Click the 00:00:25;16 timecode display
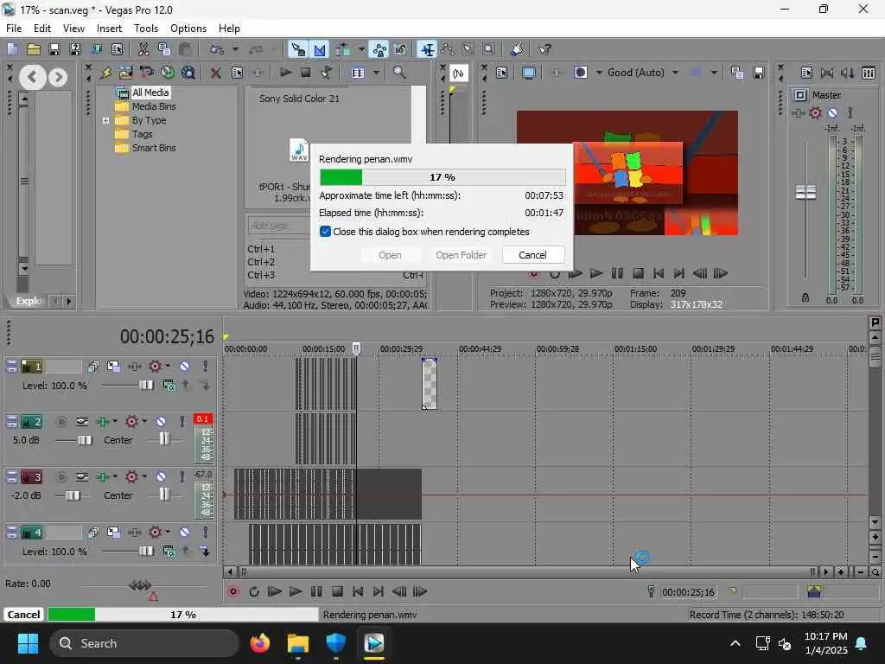Screen dimensions: 885x664 167,337
